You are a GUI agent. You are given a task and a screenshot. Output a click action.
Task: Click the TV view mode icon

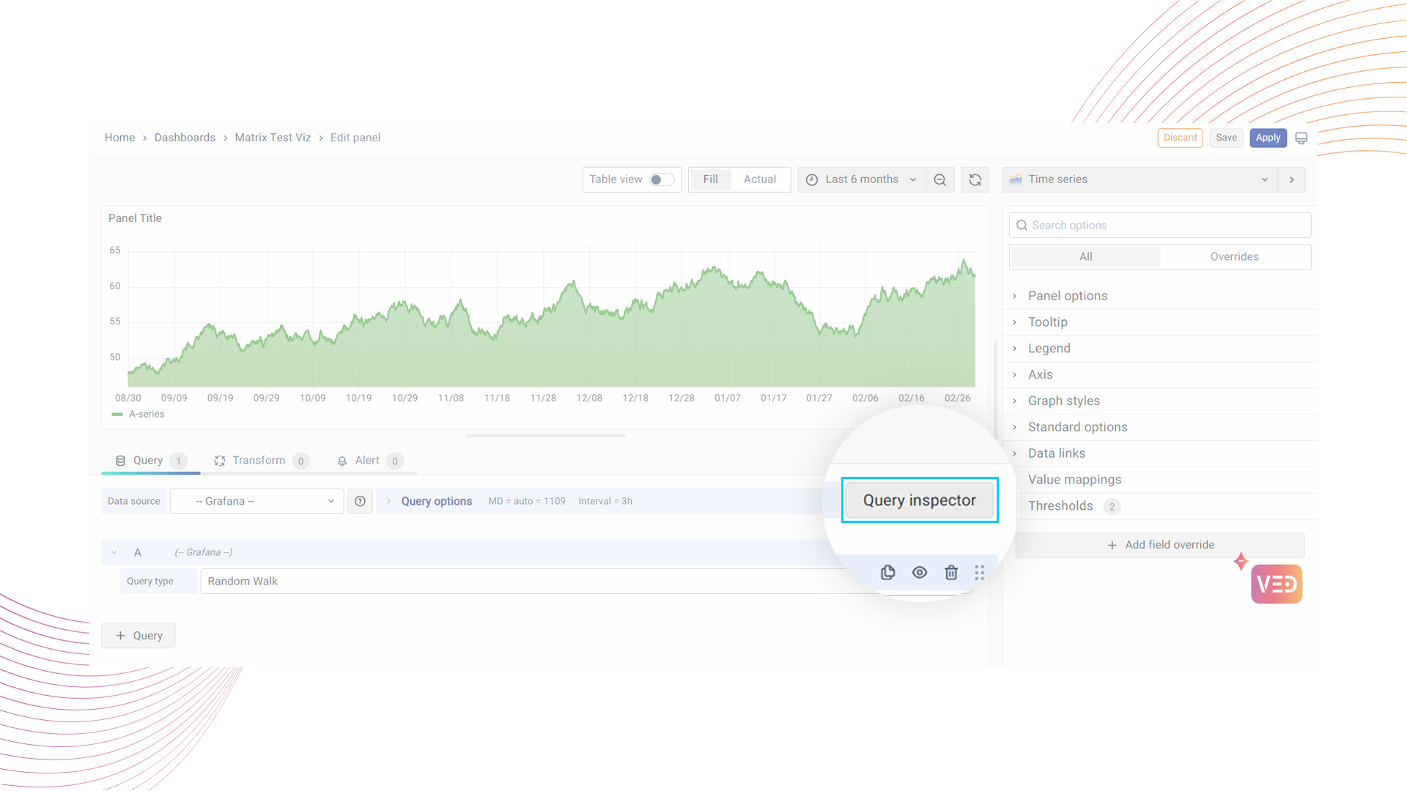(x=1301, y=138)
